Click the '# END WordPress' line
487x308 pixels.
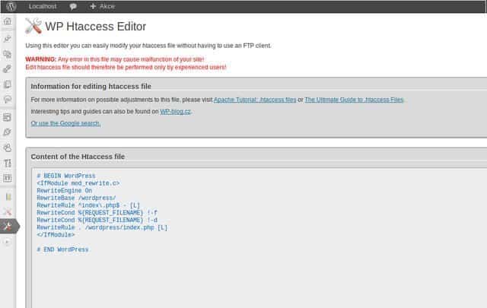tap(62, 249)
